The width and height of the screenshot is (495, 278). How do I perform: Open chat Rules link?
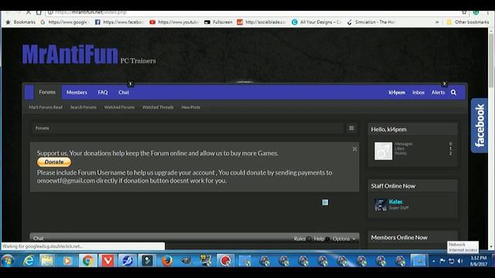click(x=299, y=239)
